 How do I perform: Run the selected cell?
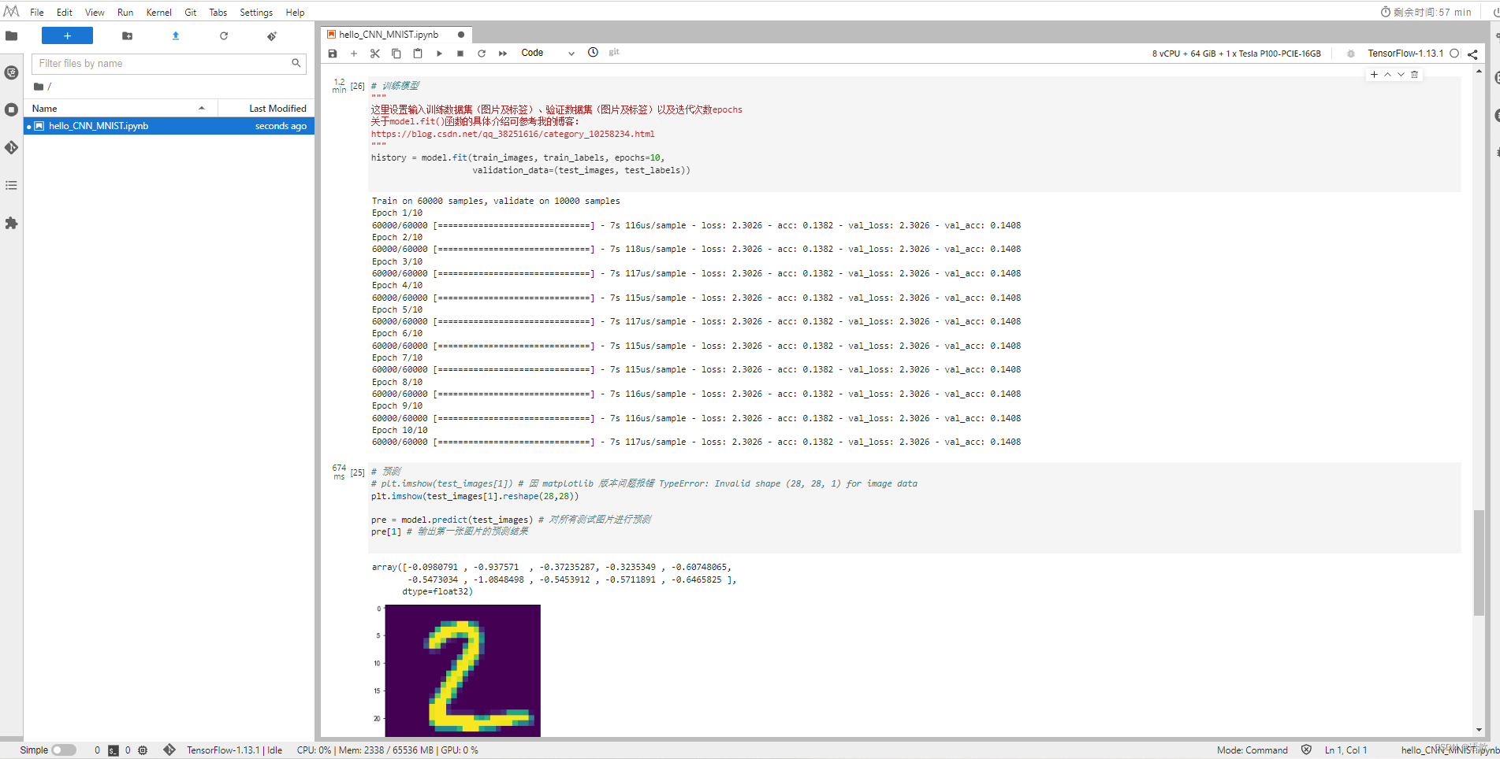point(439,54)
